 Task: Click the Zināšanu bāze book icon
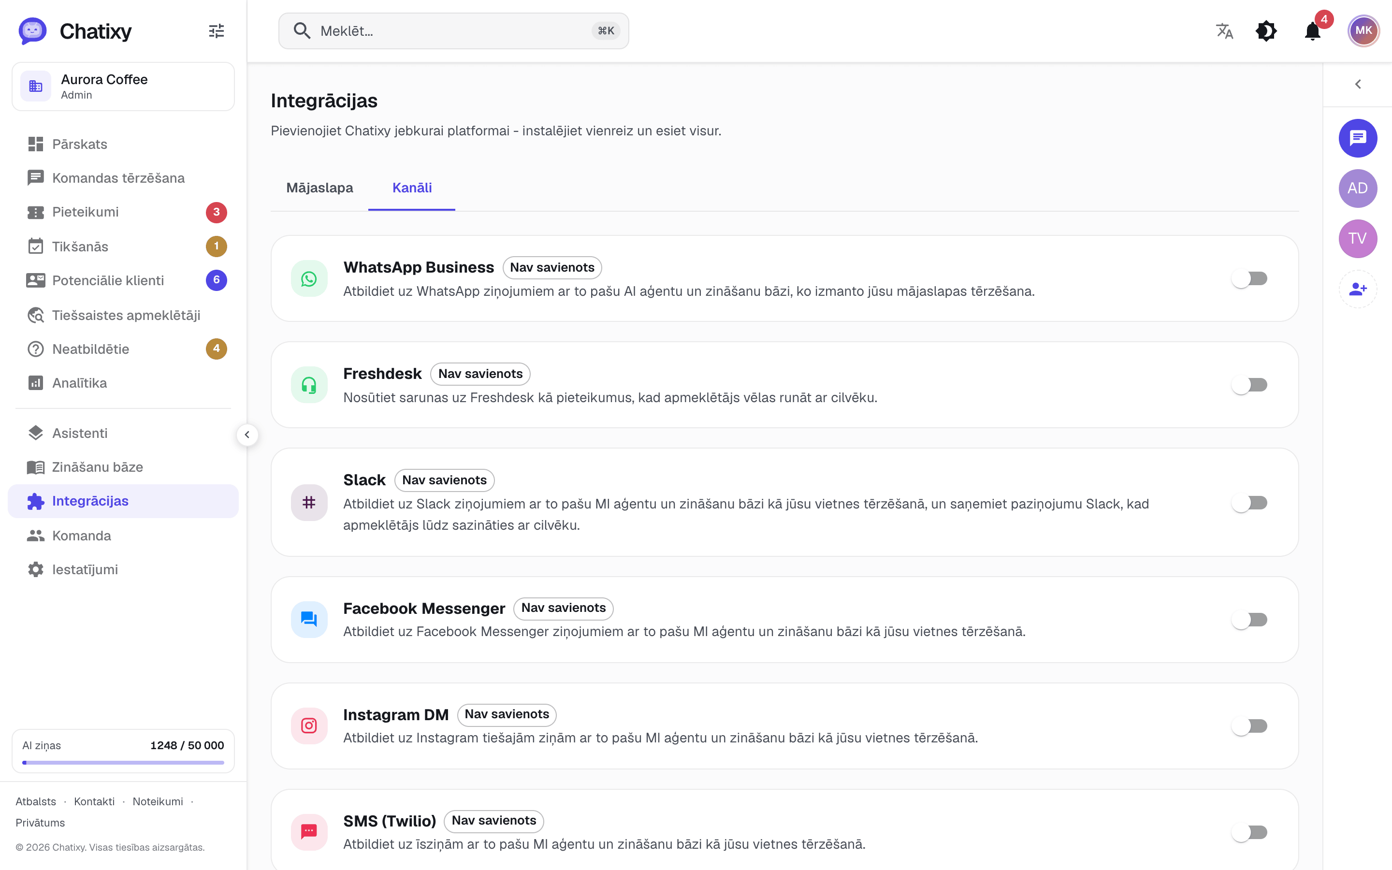pos(36,467)
